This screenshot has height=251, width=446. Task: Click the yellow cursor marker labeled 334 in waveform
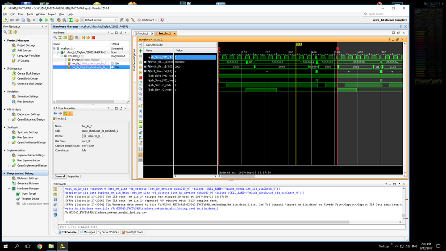[298, 44]
